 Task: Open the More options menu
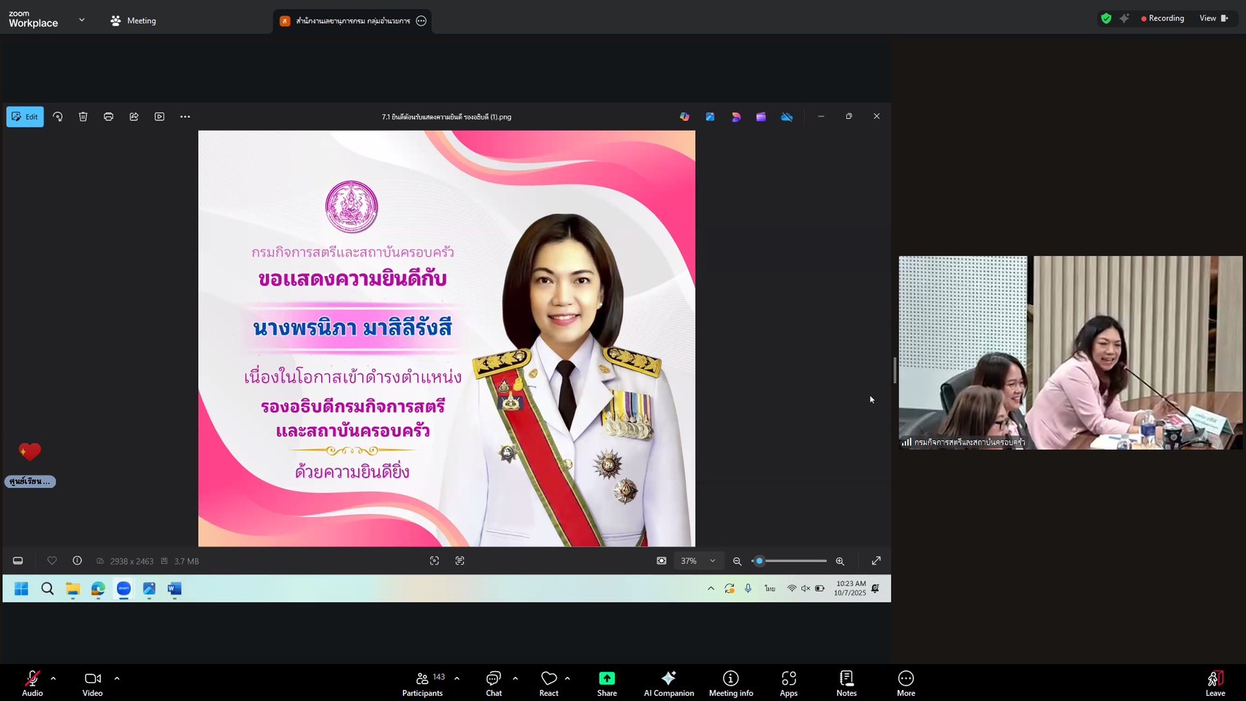point(906,683)
